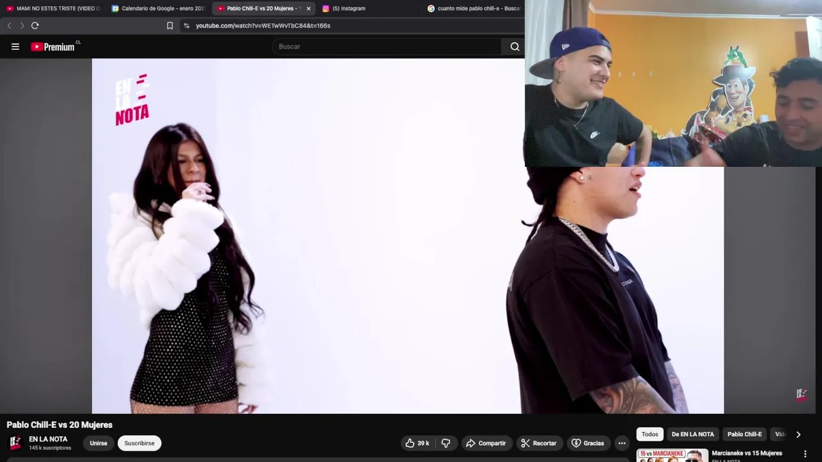
Task: Open Marcianeke vs 15 Mujeres video title
Action: click(747, 453)
